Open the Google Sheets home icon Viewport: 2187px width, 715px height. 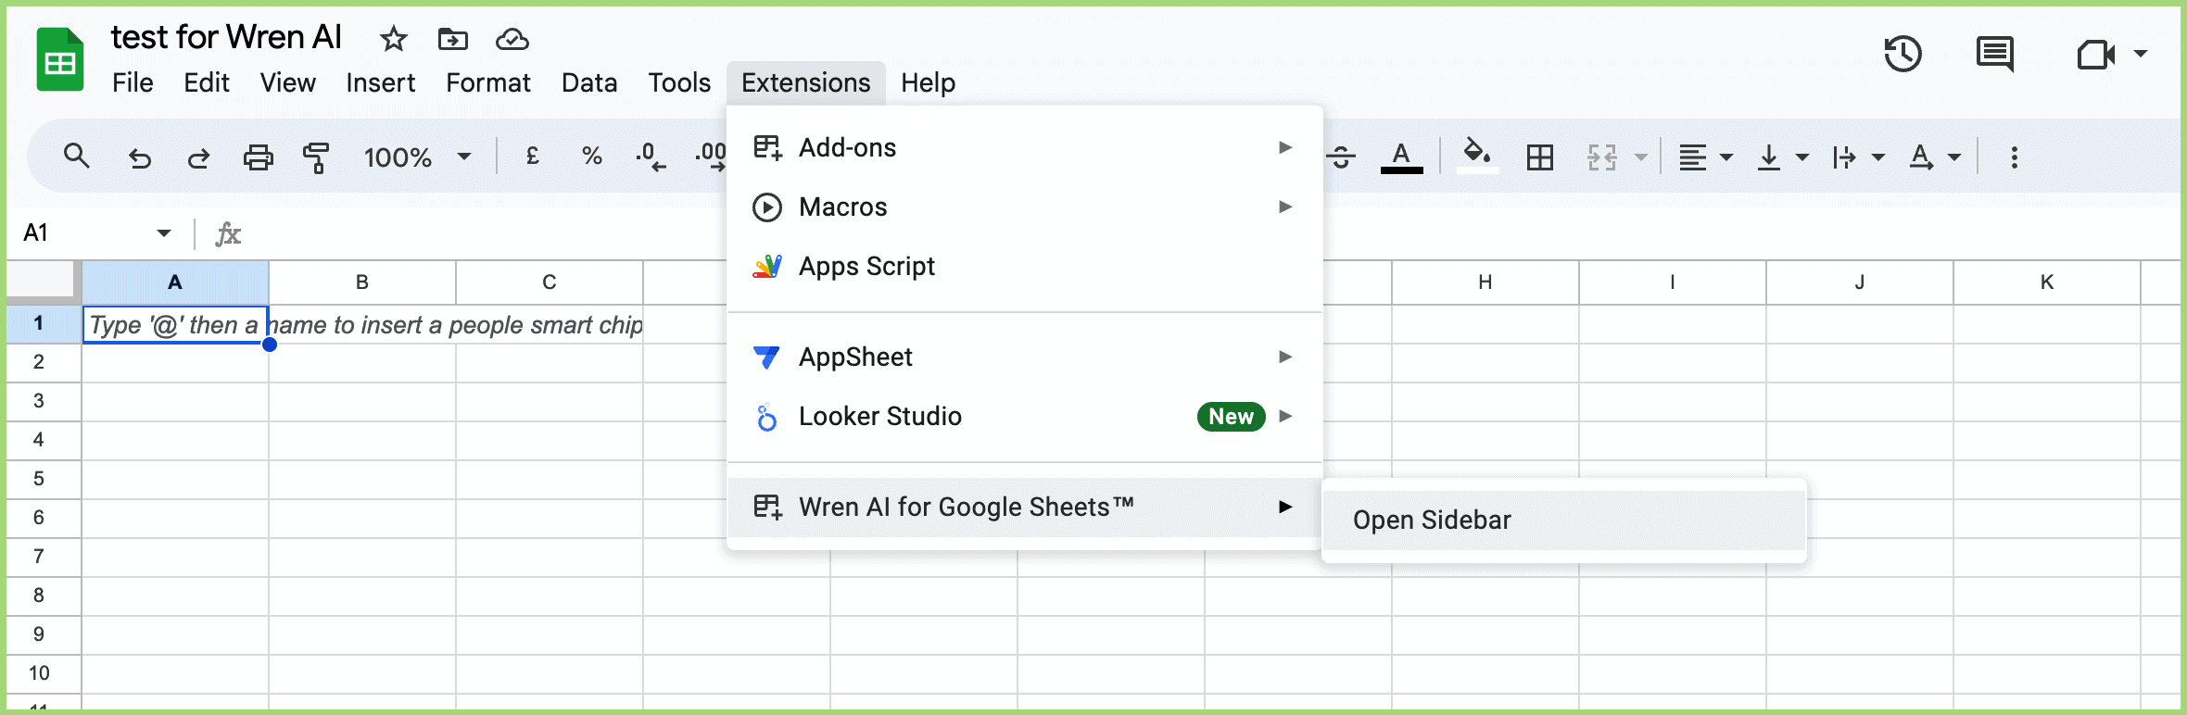coord(60,60)
